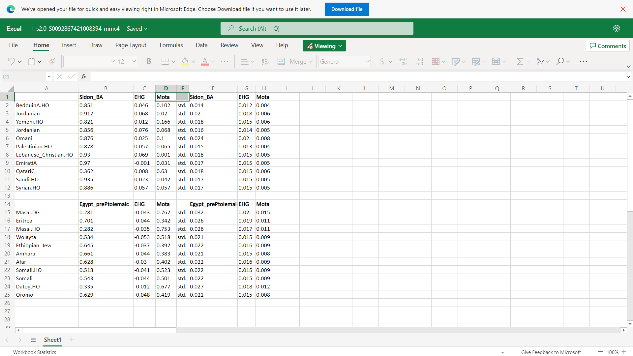Click the Cell Styles icon
This screenshot has height=356, width=633.
point(476,61)
